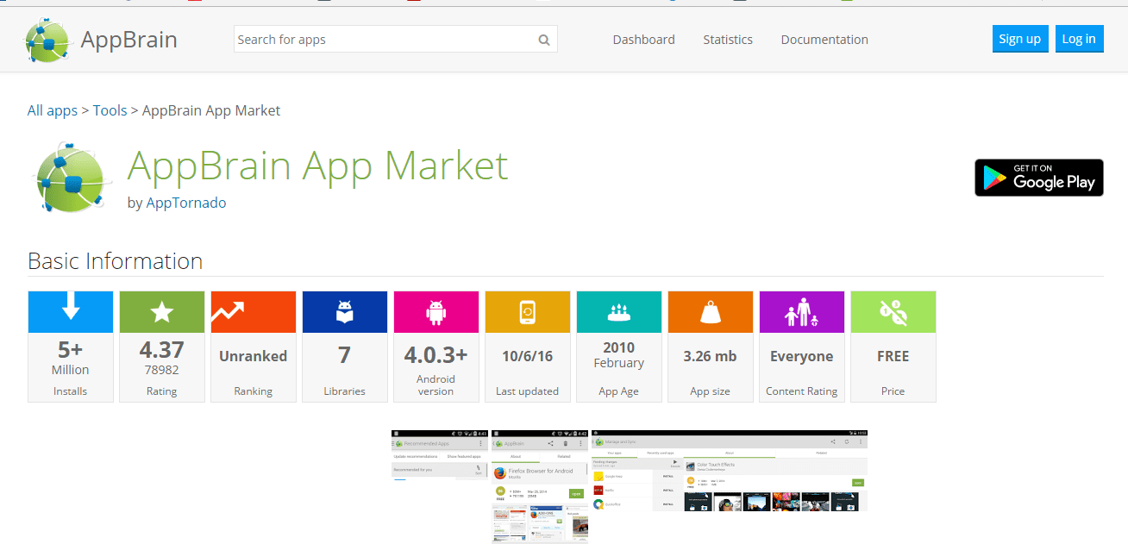Open the Firefox Browser screenshot thumbnail

coord(540,486)
